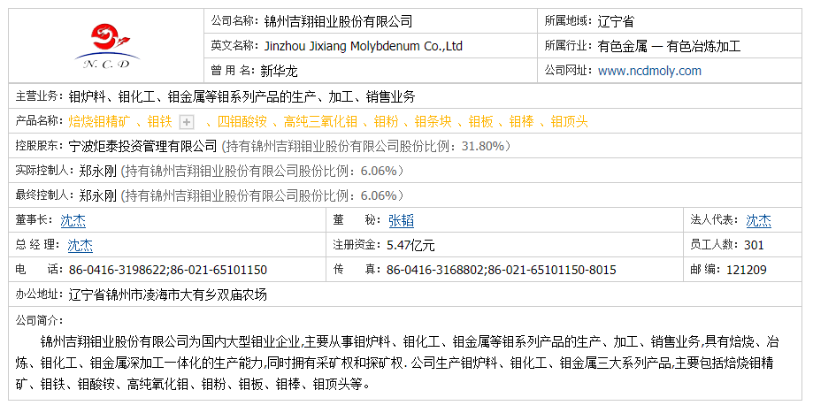Click the 产品名称 label

[x=39, y=121]
